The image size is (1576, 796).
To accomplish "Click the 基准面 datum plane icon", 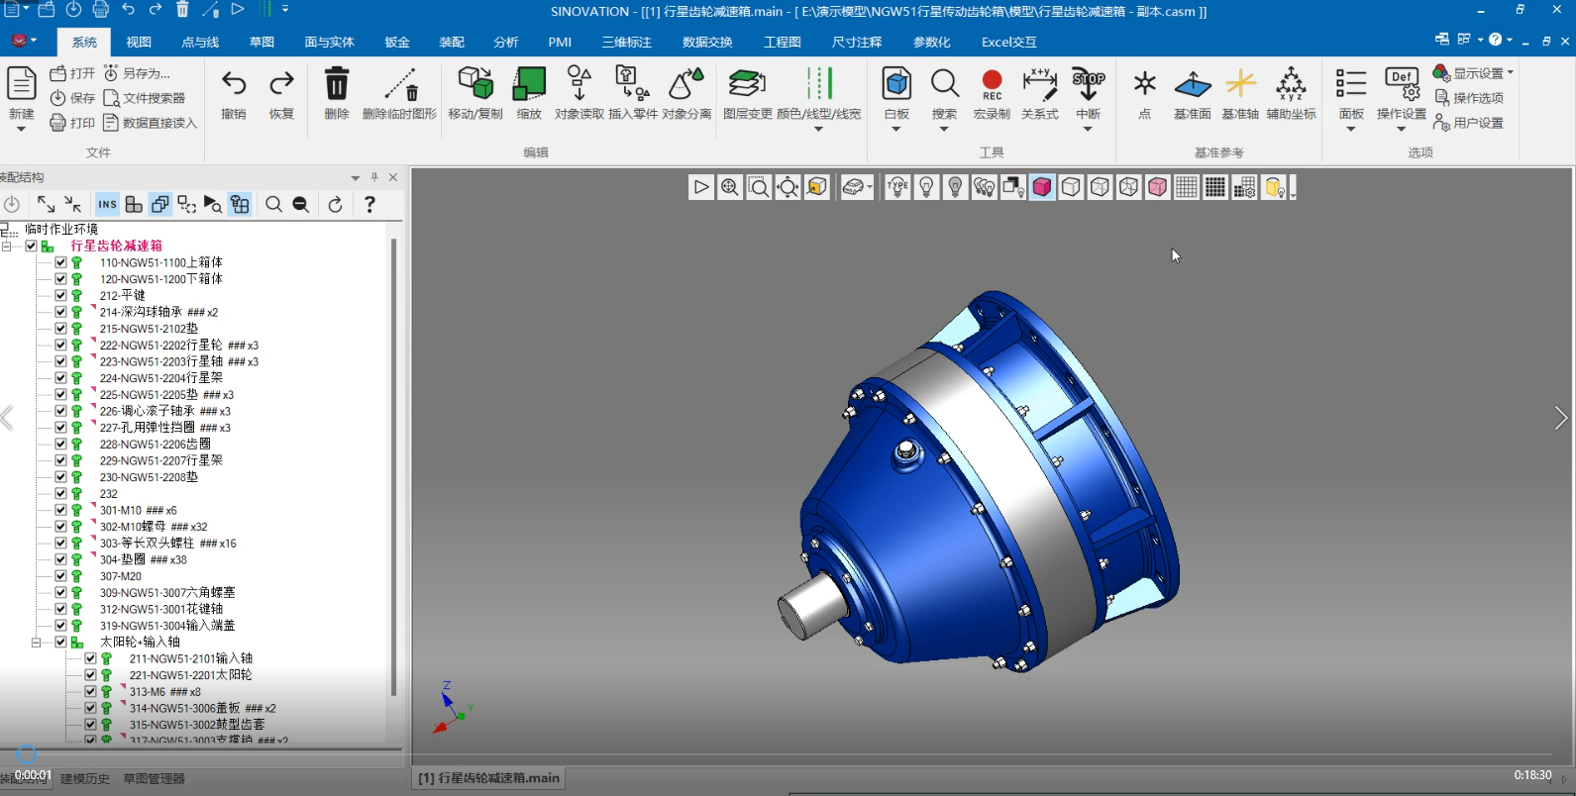I will [x=1193, y=85].
